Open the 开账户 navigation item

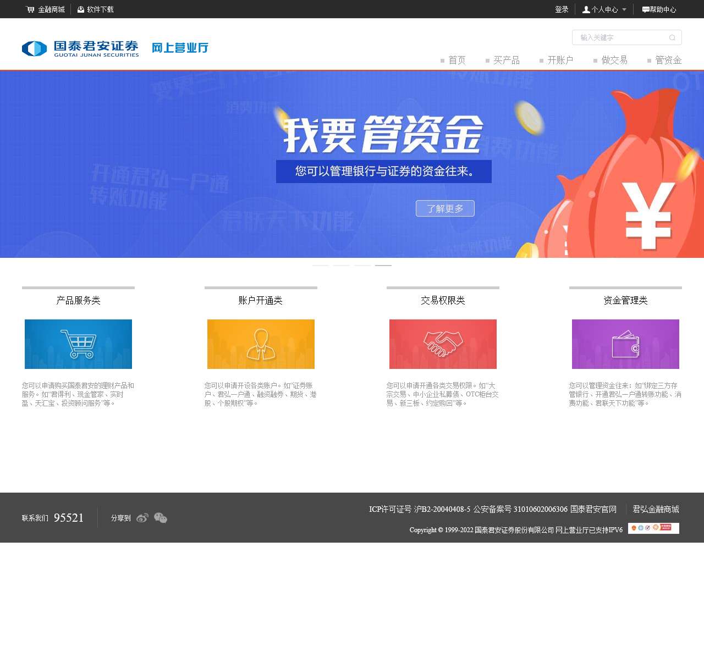tap(560, 60)
